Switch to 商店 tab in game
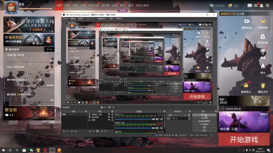 point(130,5)
